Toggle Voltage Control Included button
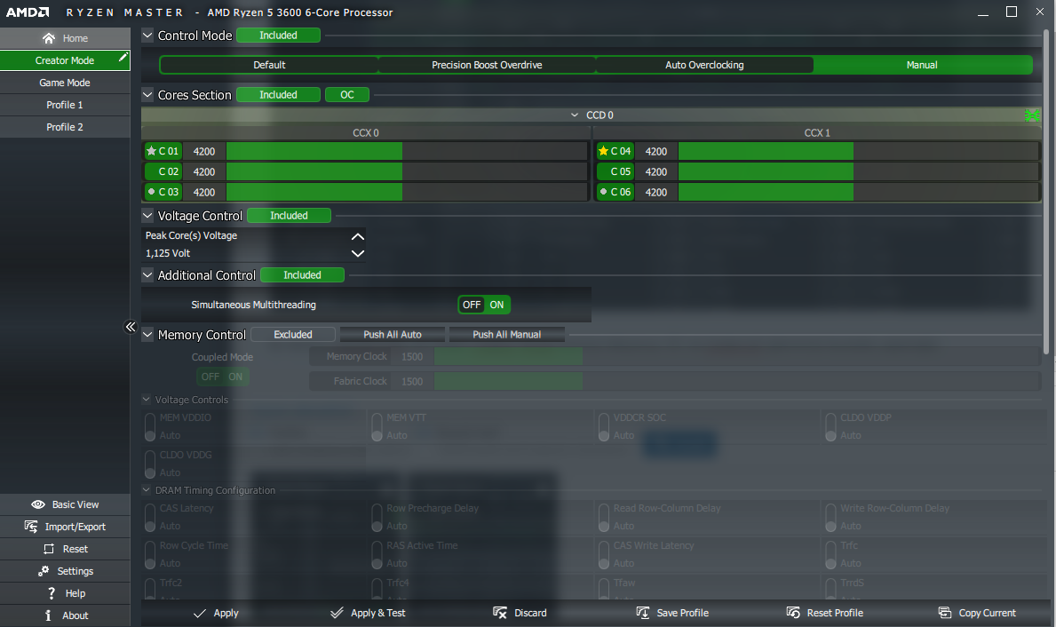Image resolution: width=1056 pixels, height=627 pixels. tap(289, 216)
